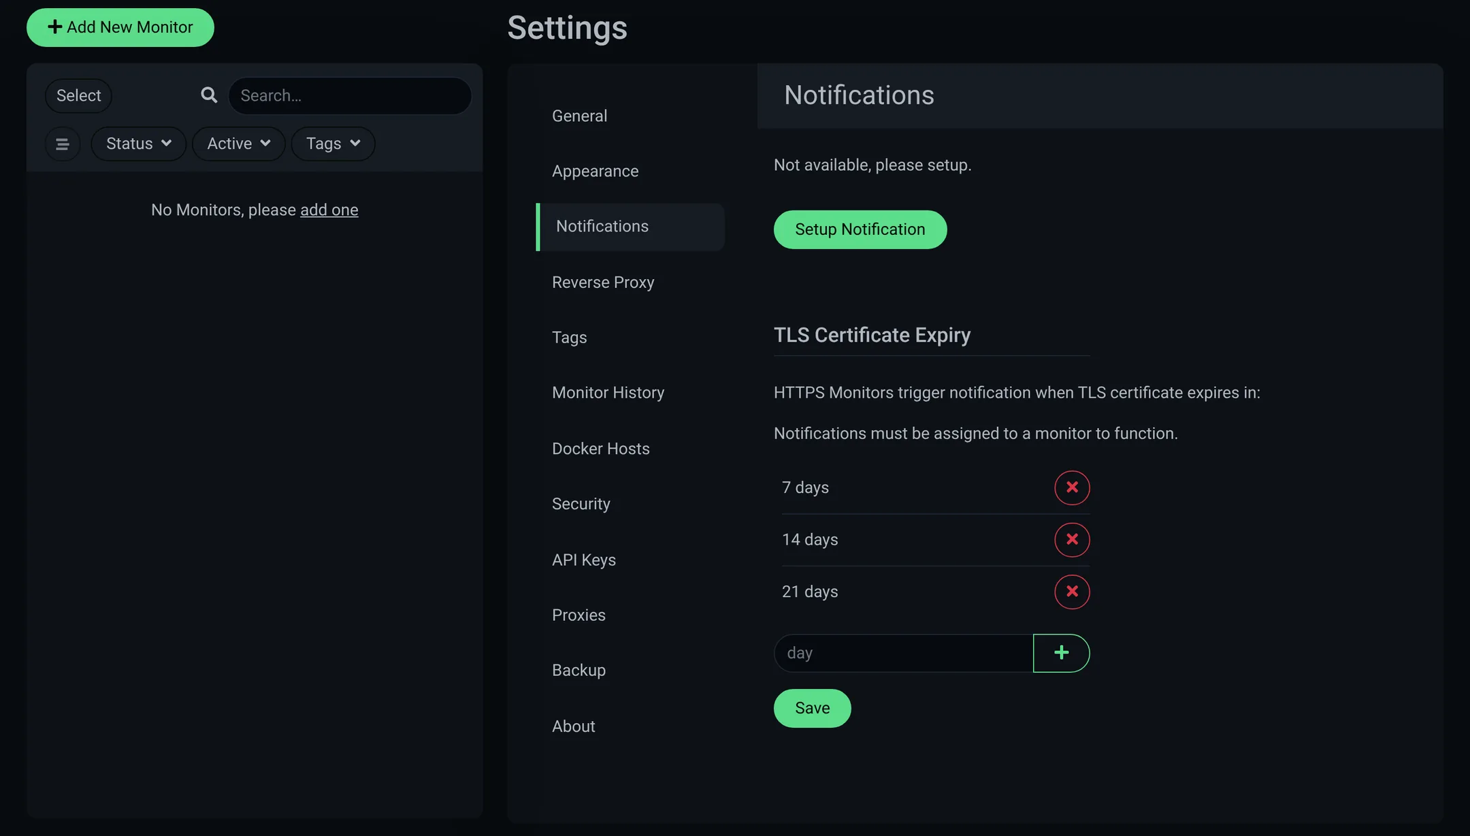
Task: Open Backup settings section
Action: (630, 671)
